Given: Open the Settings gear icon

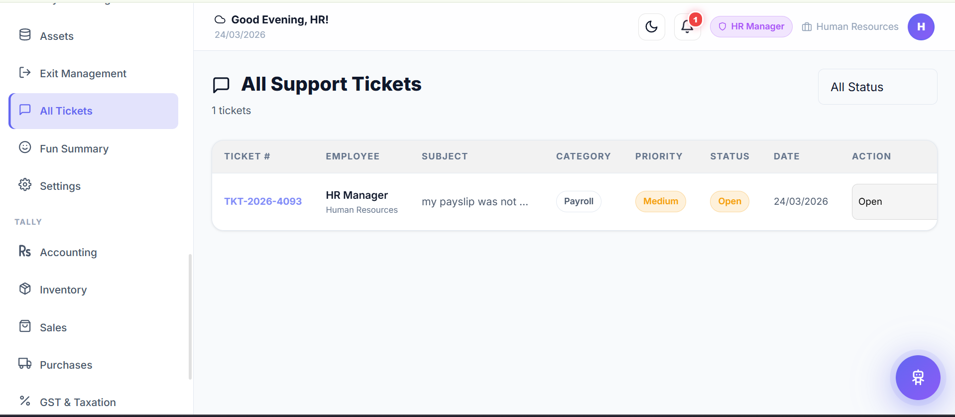Looking at the screenshot, I should click(x=25, y=185).
